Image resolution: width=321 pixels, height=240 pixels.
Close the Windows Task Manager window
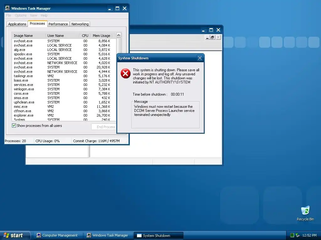click(124, 8)
